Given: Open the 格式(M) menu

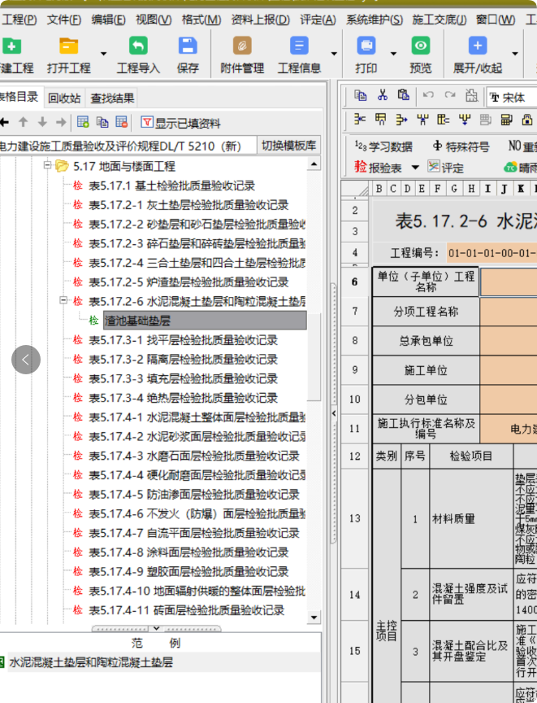Looking at the screenshot, I should [201, 20].
